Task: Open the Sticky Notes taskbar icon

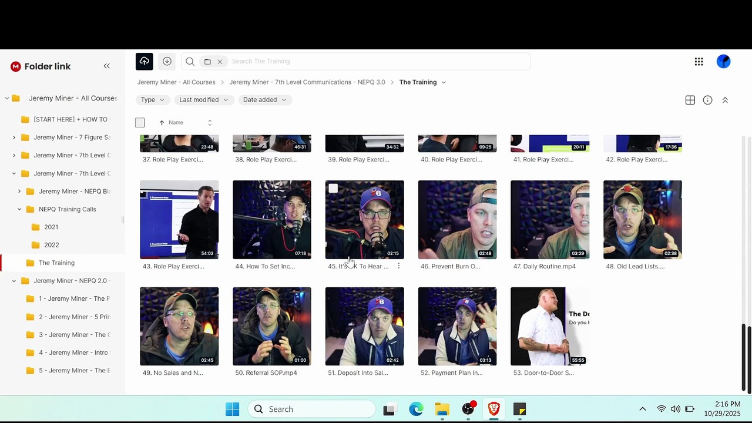Action: click(x=519, y=409)
